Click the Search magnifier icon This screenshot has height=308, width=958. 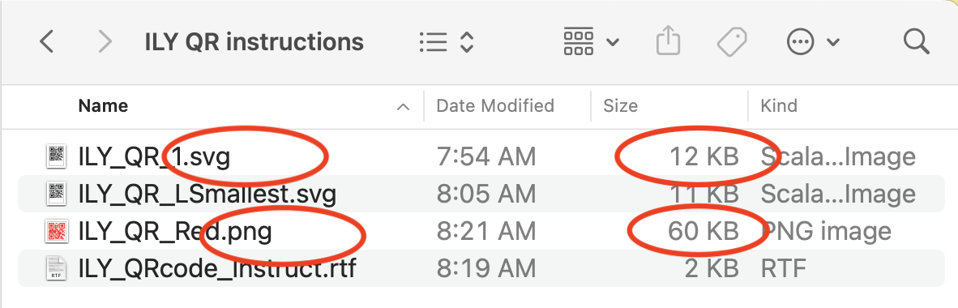(916, 41)
